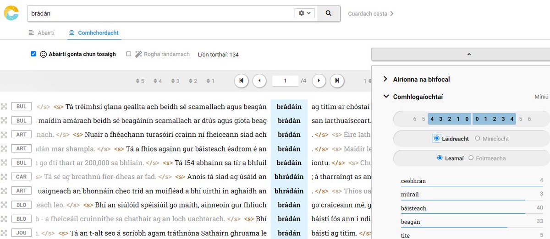Click BUL tag on 'Tá tréimhsí glana' row
The width and height of the screenshot is (550, 239).
click(22, 107)
